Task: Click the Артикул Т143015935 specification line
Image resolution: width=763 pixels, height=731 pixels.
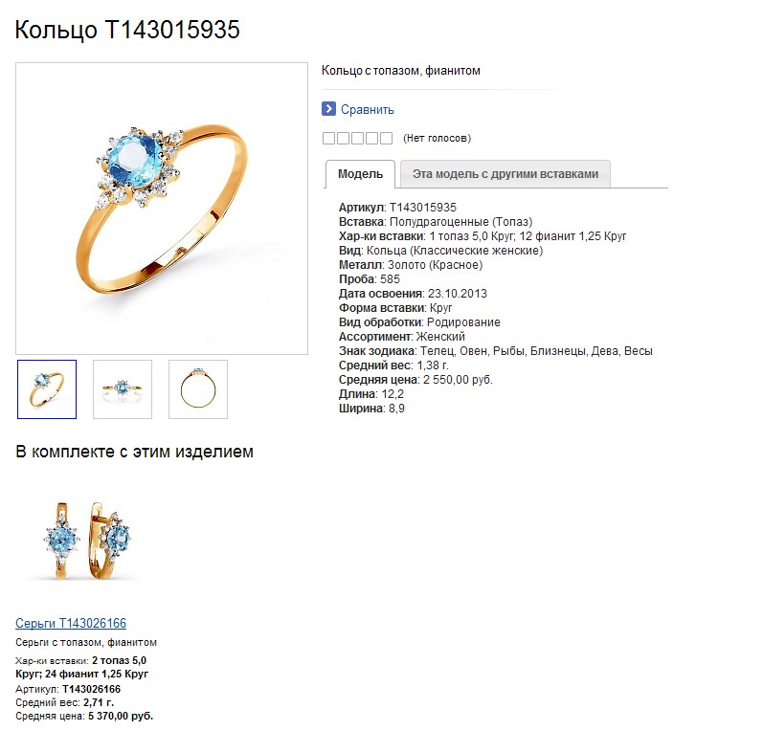Action: click(x=397, y=208)
